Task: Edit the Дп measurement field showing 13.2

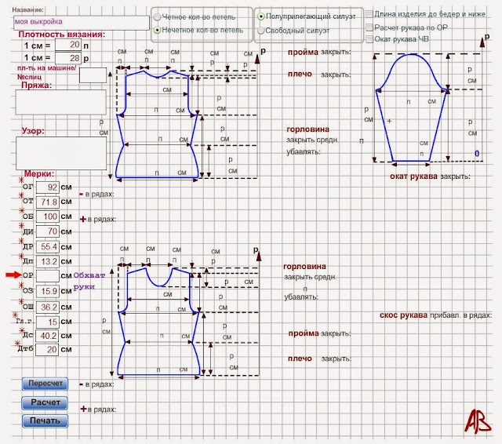Action: 48,262
